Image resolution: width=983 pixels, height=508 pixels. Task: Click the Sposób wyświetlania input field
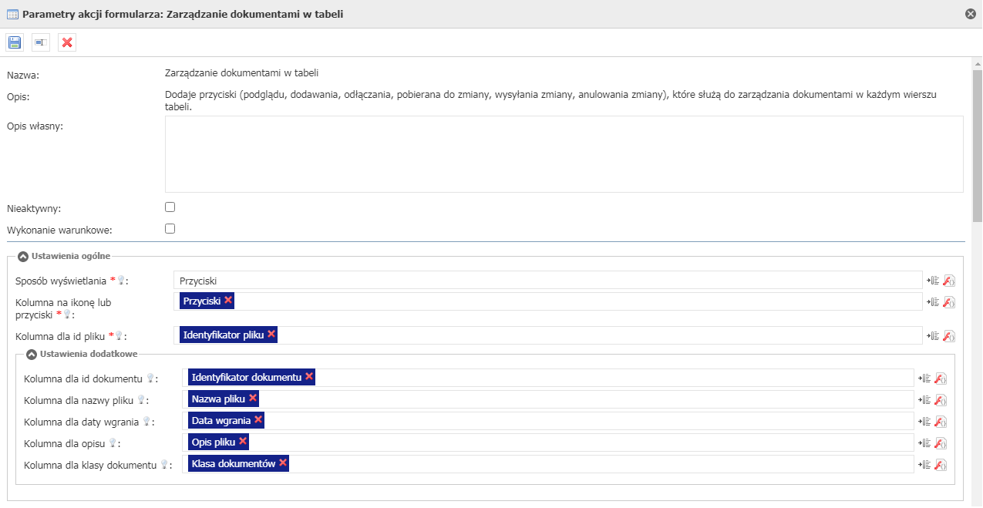pos(548,281)
